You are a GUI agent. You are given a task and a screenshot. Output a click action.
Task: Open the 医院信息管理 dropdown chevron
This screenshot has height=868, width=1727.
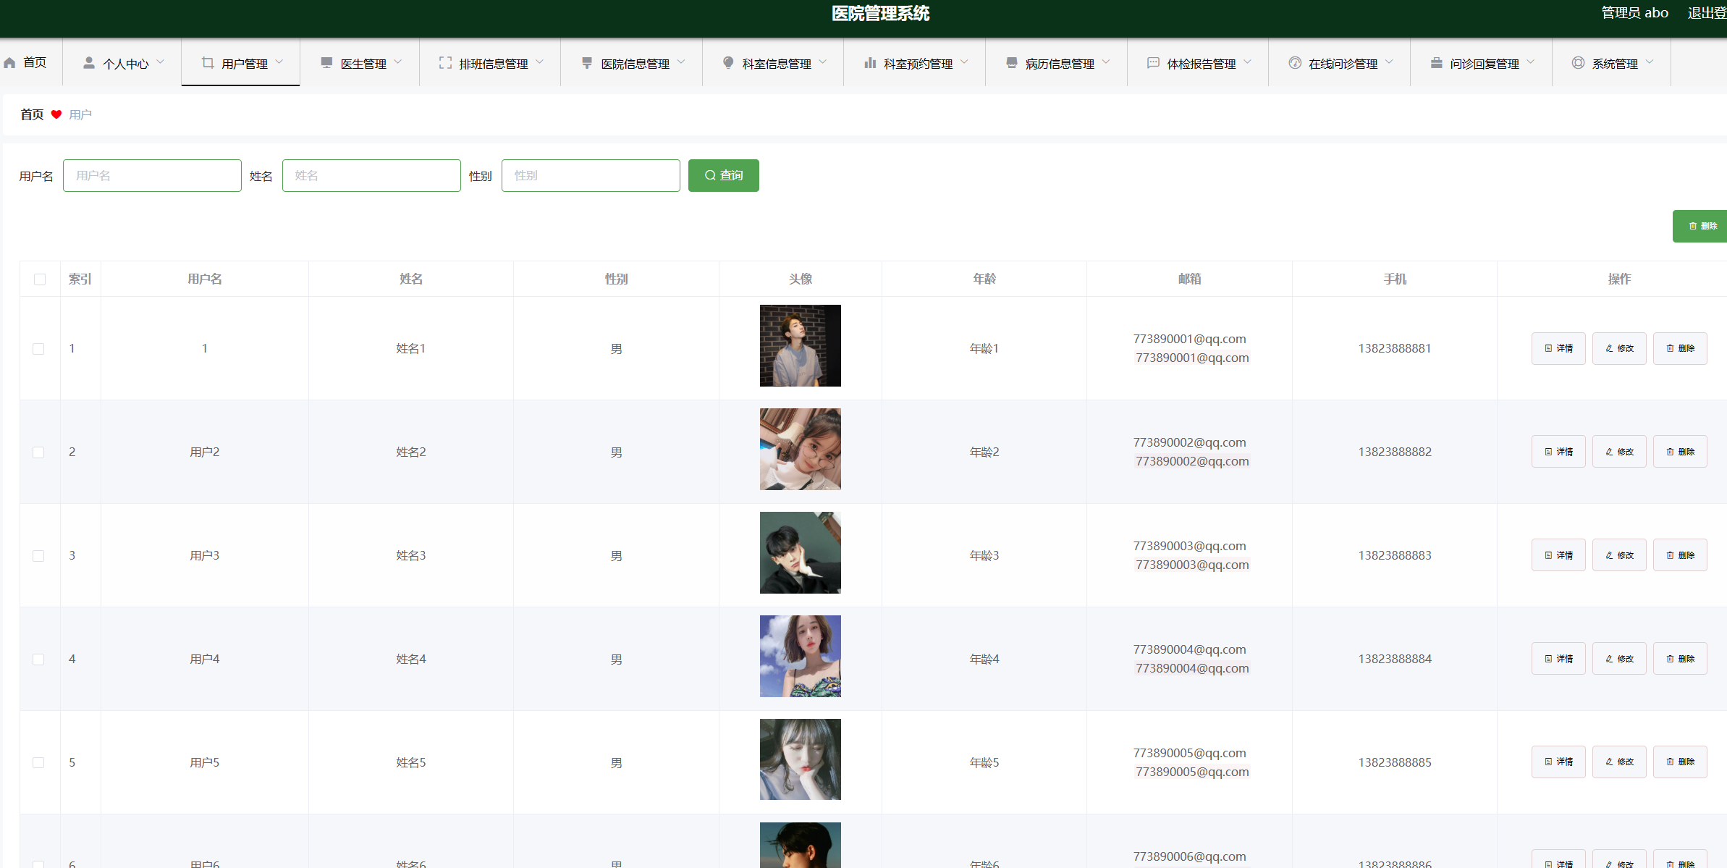click(681, 62)
